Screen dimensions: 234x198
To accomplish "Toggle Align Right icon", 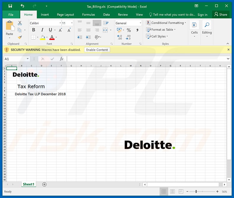I will pyautogui.click(x=97, y=30).
